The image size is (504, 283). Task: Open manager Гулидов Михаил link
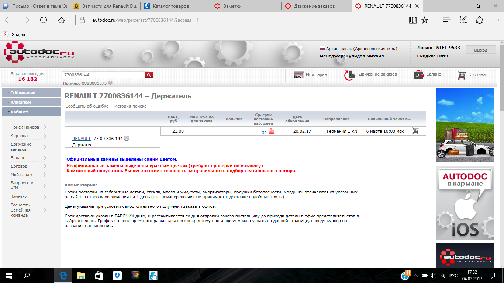(x=365, y=56)
